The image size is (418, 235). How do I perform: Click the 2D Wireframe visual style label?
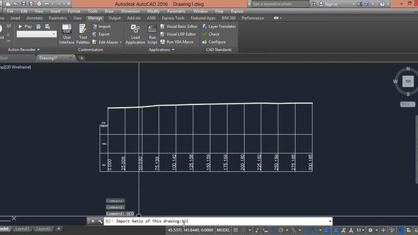(18, 67)
